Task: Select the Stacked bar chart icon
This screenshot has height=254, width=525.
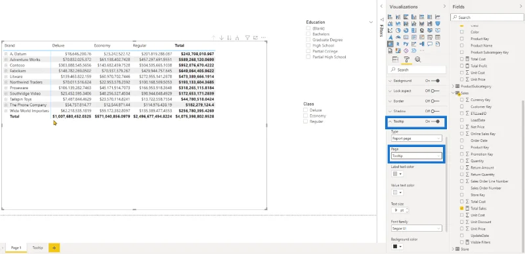Action: (390, 16)
